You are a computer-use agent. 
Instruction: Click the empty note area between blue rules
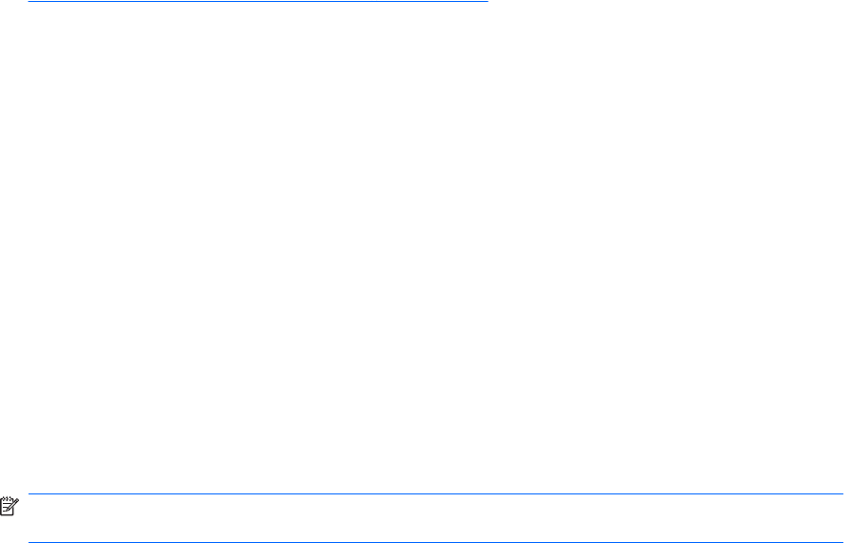435,517
